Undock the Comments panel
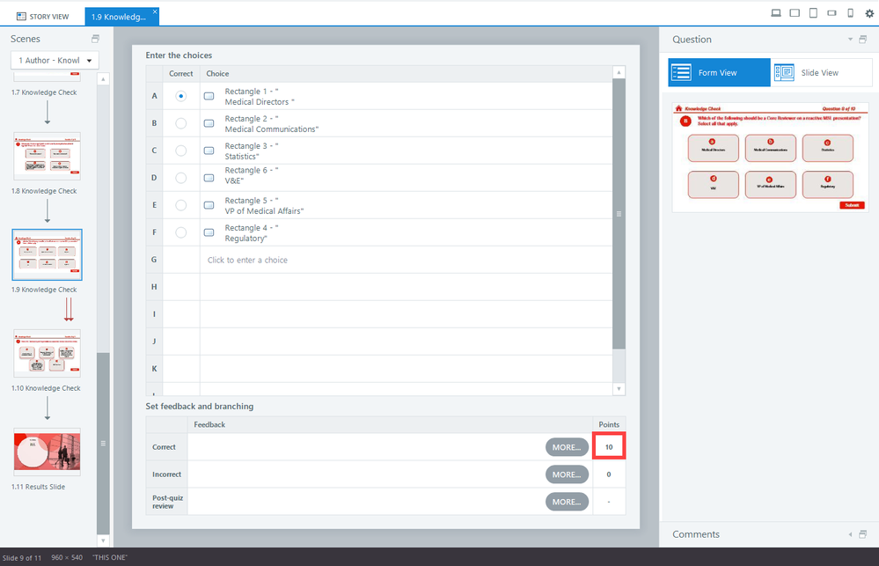The width and height of the screenshot is (879, 566). (x=863, y=534)
